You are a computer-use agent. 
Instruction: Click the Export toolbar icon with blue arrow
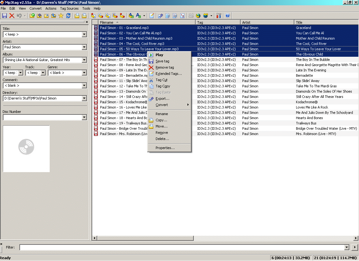click(x=161, y=16)
